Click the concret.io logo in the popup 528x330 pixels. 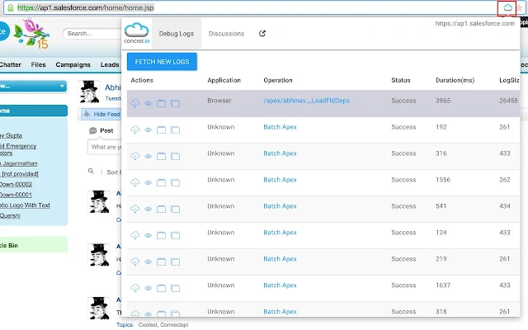(x=136, y=33)
